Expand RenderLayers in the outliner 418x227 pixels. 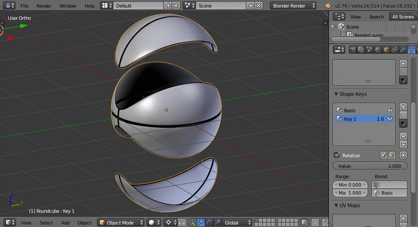[343, 35]
